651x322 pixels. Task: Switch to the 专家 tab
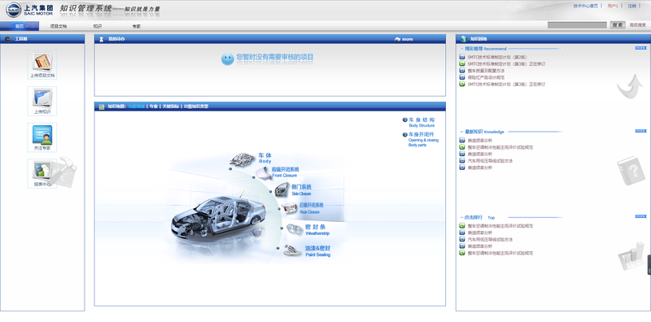point(137,26)
